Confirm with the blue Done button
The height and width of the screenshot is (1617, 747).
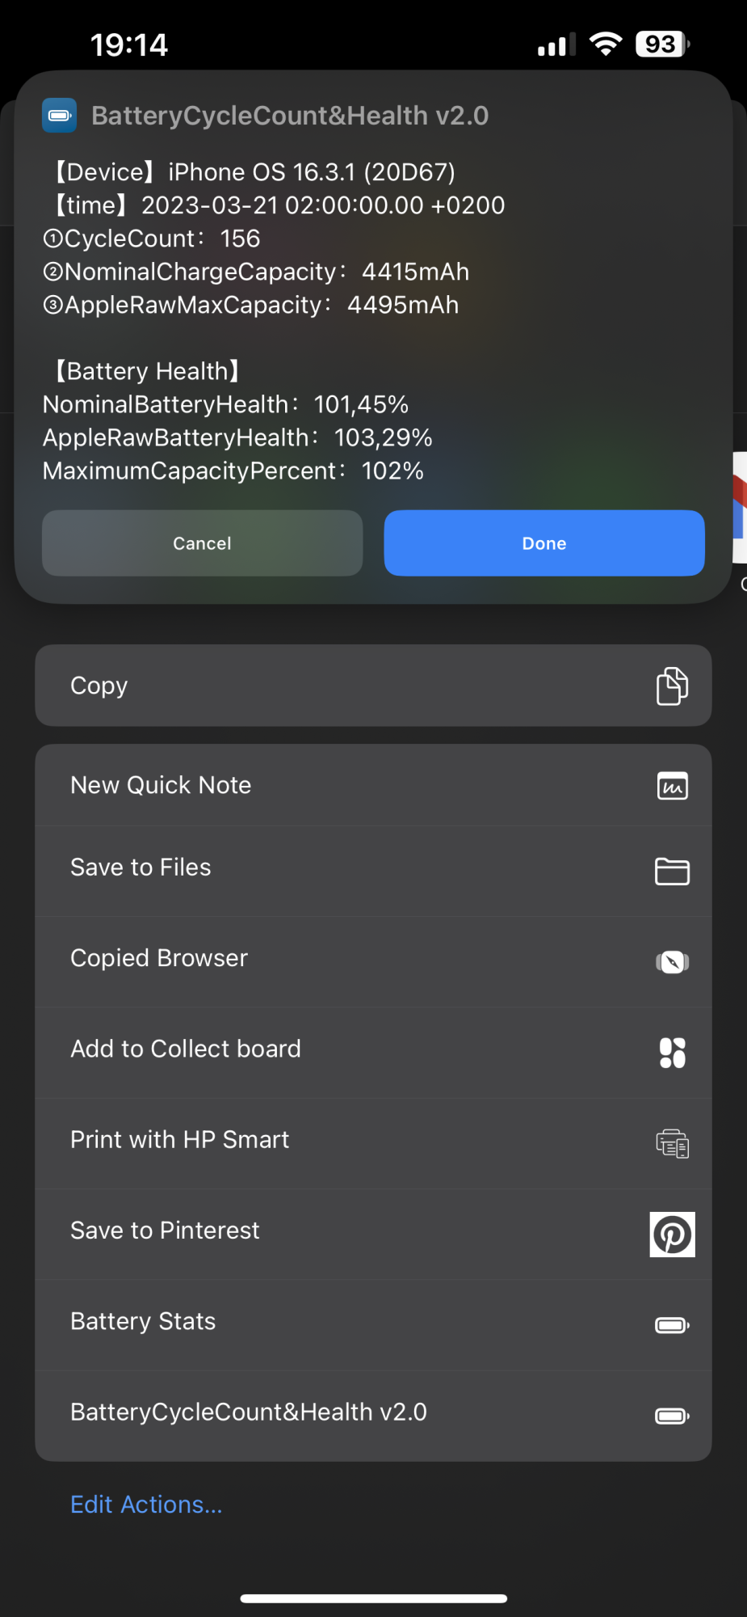[x=544, y=543]
